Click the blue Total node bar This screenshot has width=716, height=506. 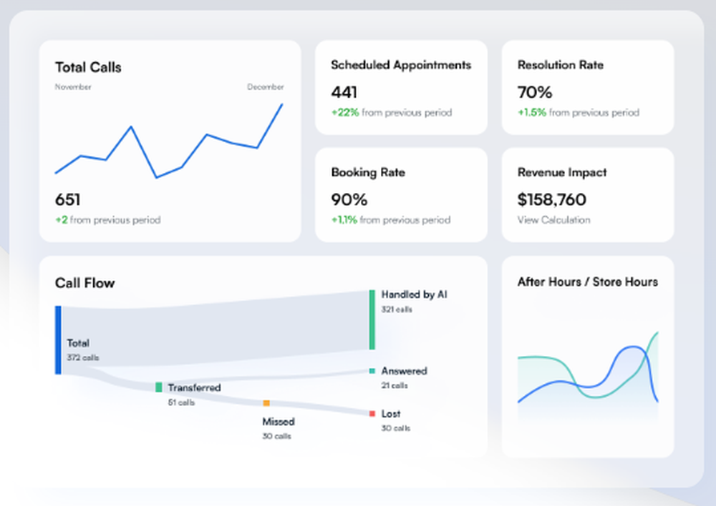point(58,340)
